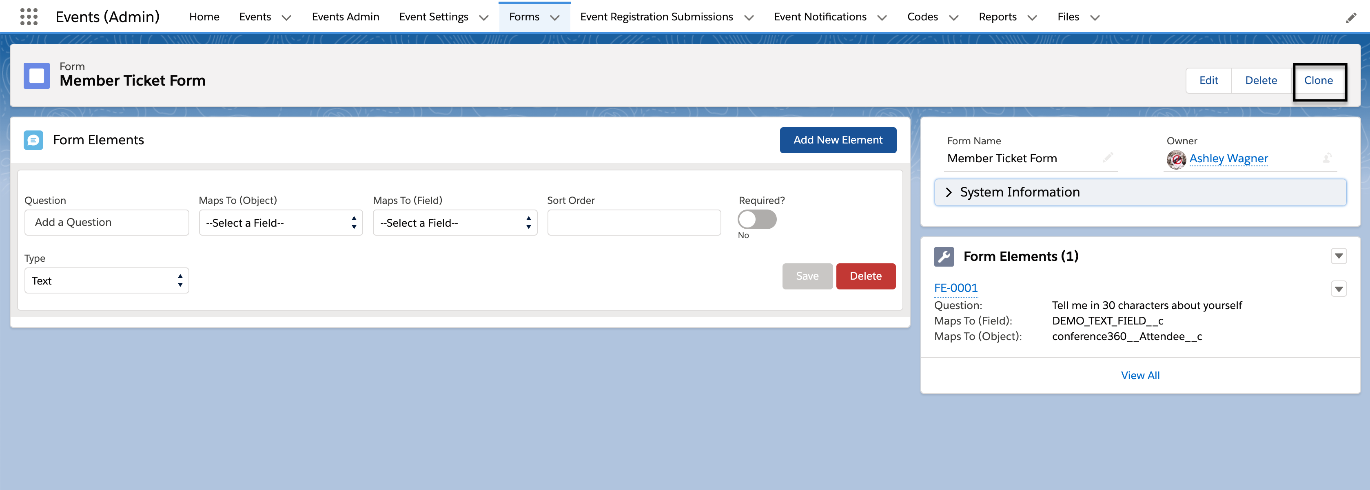This screenshot has height=490, width=1370.
Task: Select Text from the Type dropdown stepper
Action: pyautogui.click(x=104, y=280)
